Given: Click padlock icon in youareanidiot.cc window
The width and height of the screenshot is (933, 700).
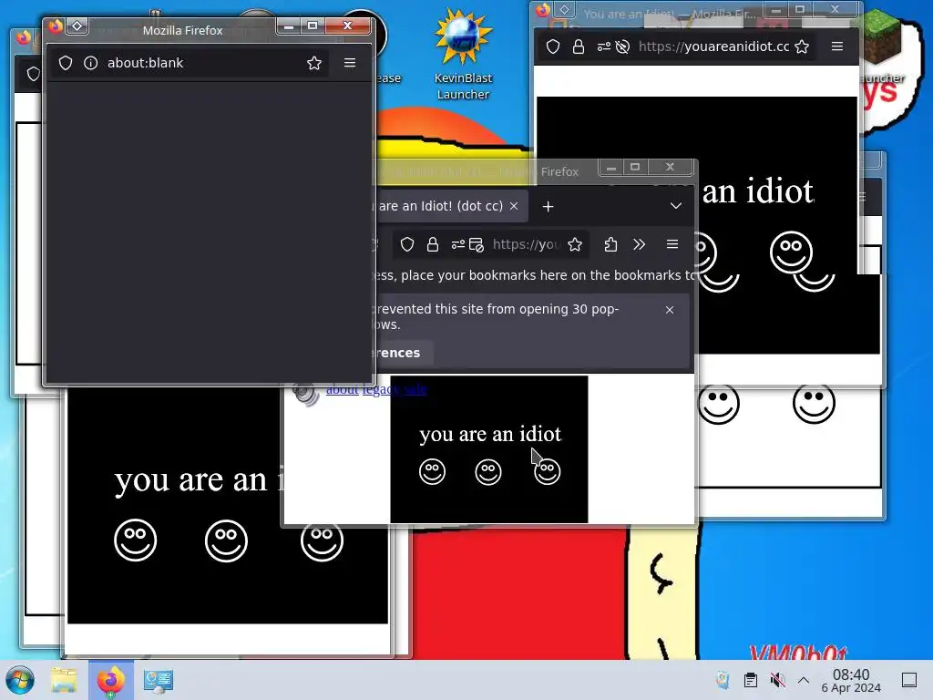Looking at the screenshot, I should pos(578,46).
